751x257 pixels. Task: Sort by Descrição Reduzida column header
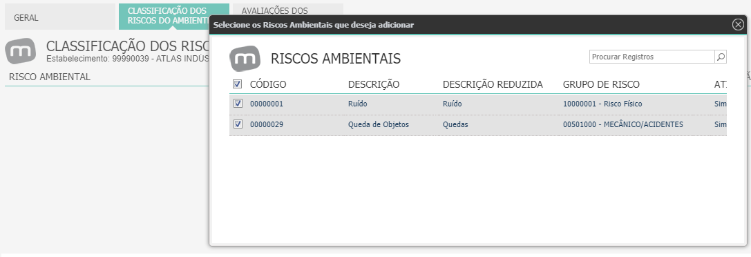tap(493, 85)
